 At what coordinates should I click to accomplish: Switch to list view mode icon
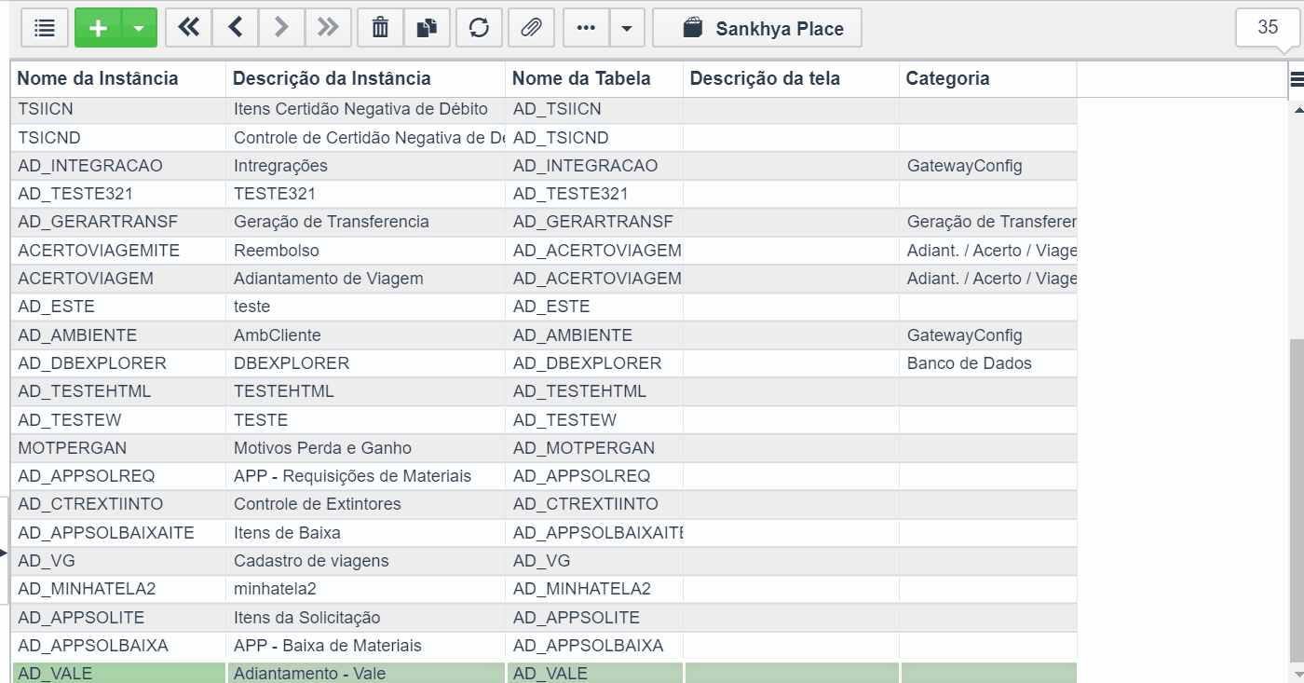point(45,28)
